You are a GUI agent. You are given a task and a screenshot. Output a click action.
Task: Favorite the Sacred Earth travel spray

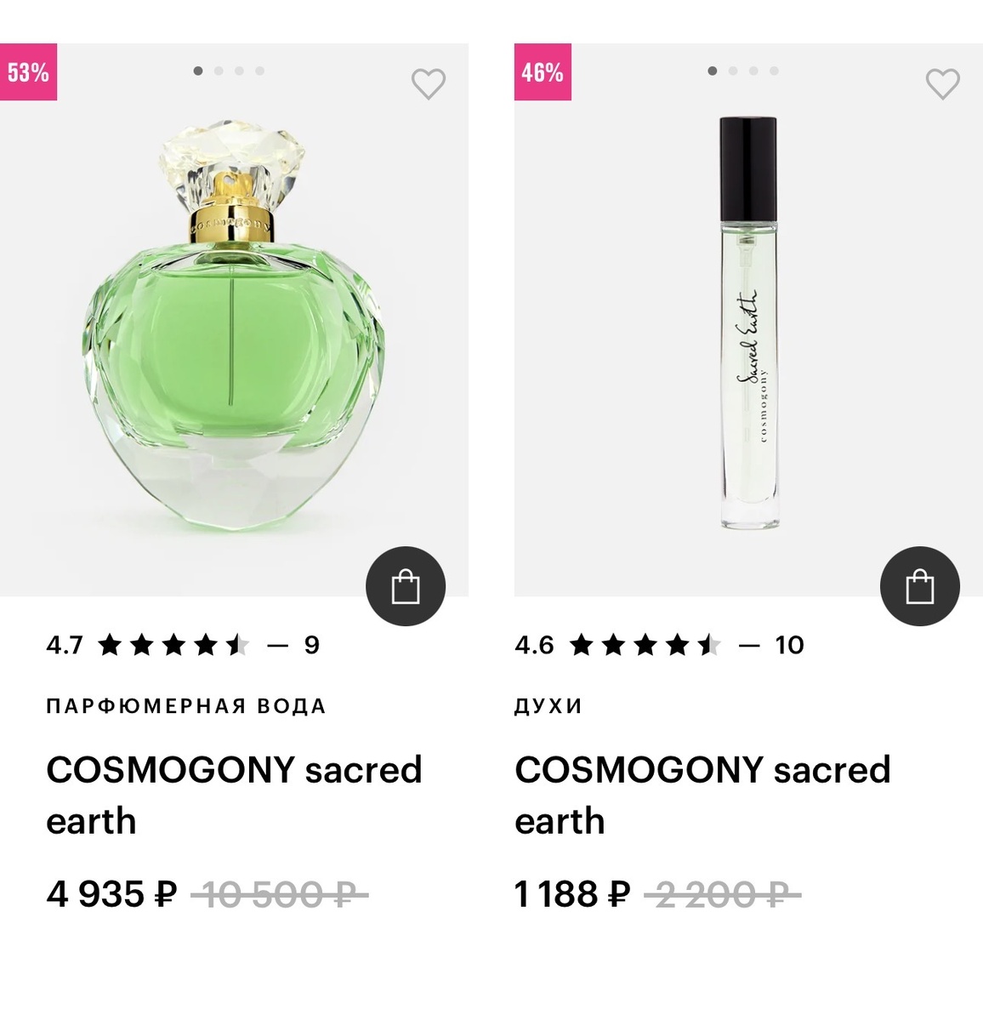942,83
